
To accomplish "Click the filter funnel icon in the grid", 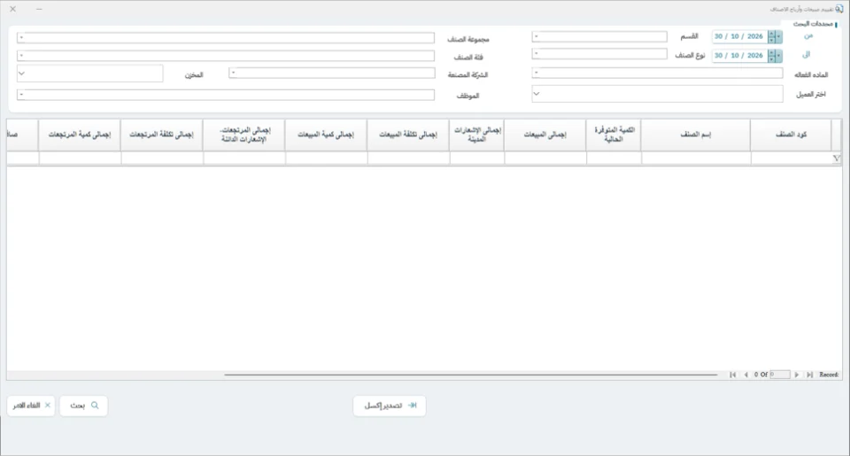I will (837, 158).
